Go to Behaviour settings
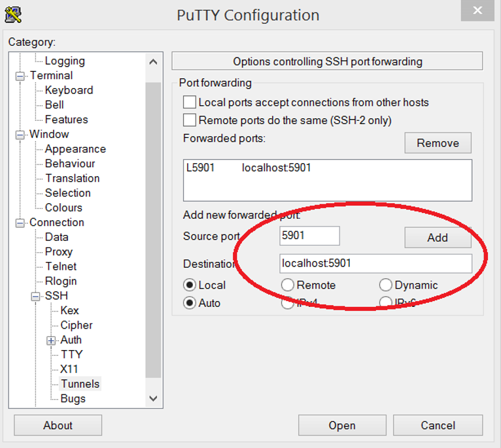This screenshot has height=448, width=501. [70, 163]
